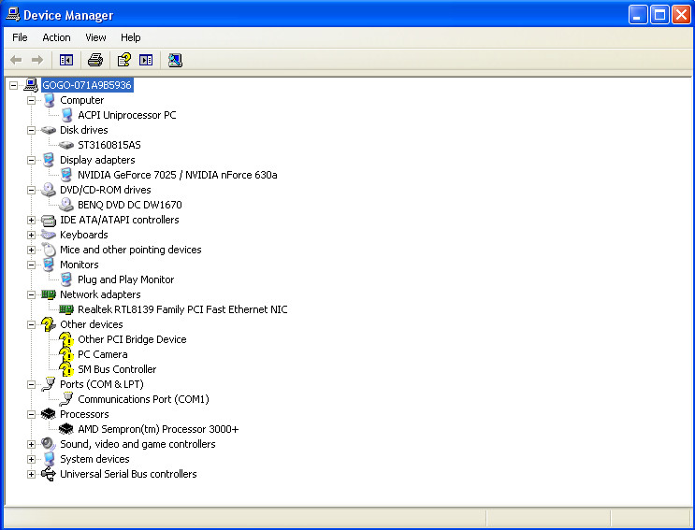Click the Plug and Play Monitor icon
This screenshot has width=695, height=530.
66,279
